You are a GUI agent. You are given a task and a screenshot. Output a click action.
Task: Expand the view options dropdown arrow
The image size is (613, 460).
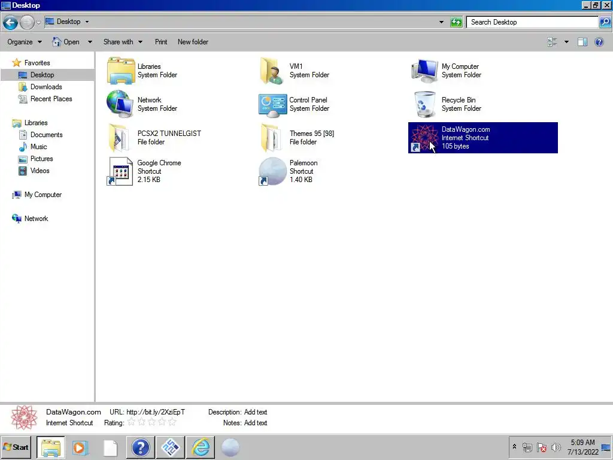(566, 42)
